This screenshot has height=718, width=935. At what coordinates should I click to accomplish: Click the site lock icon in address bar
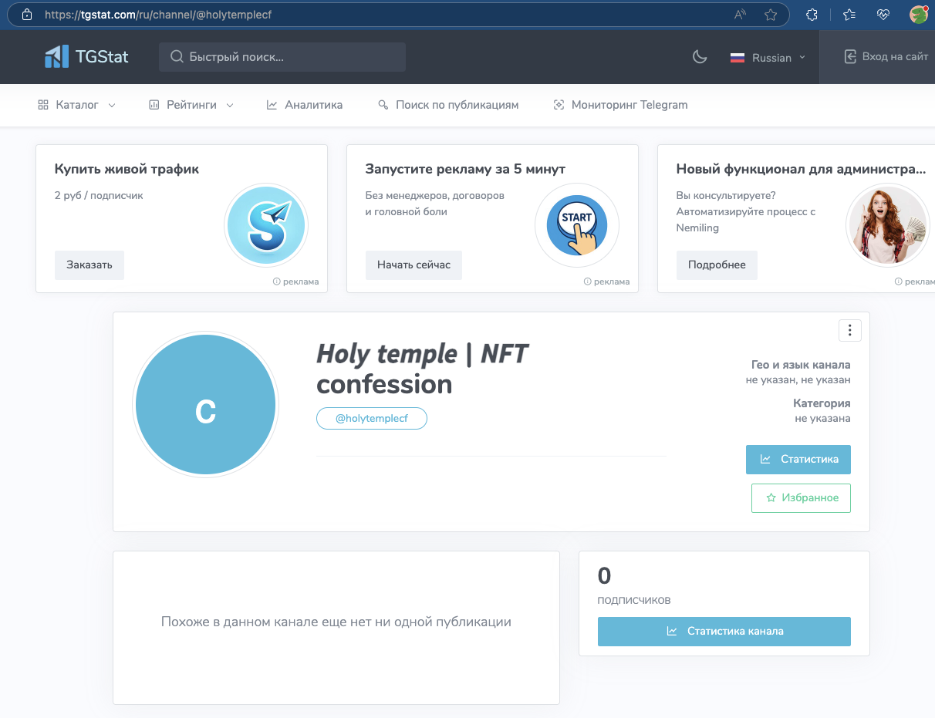tap(27, 15)
